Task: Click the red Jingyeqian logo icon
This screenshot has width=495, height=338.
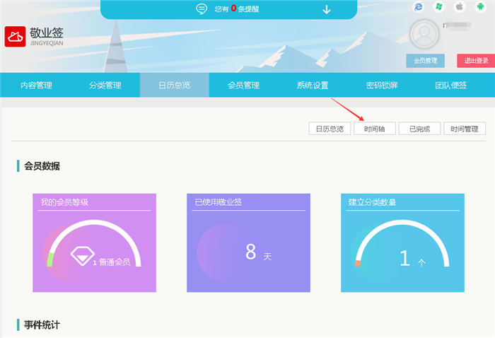Action: pos(15,37)
